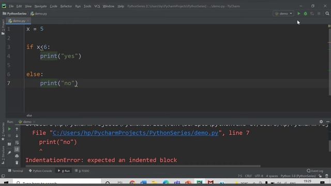Click the IndentationError message text
Screen dimensions: 331x186
pos(101,160)
